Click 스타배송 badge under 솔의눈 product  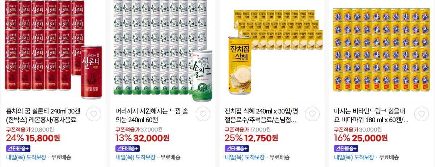click(128, 149)
